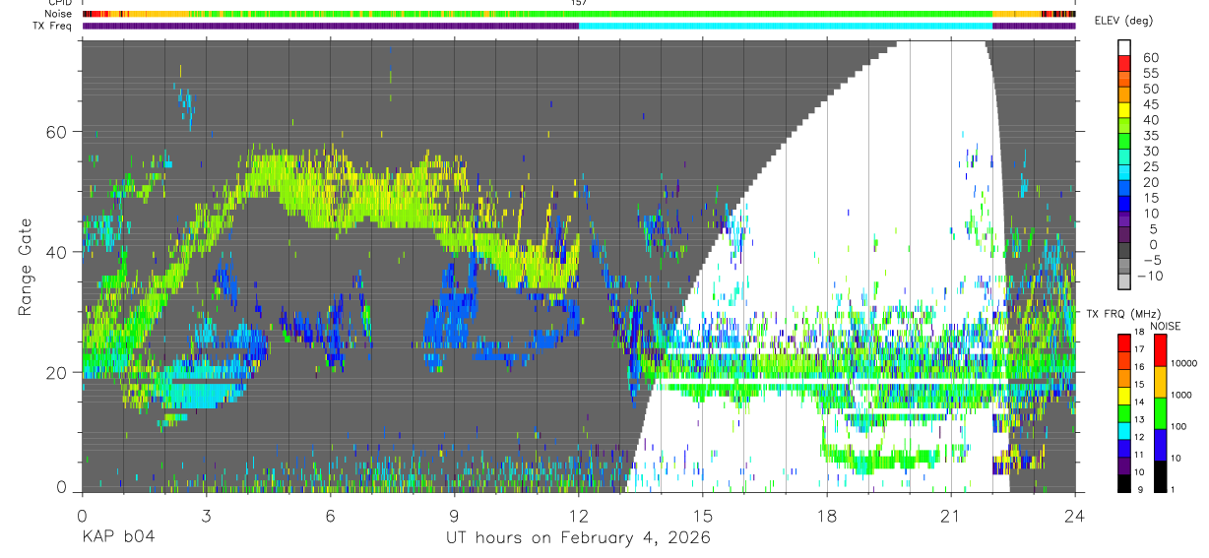1209x558 pixels.
Task: Select the TX Freq status strip above the plot
Action: [x=579, y=26]
